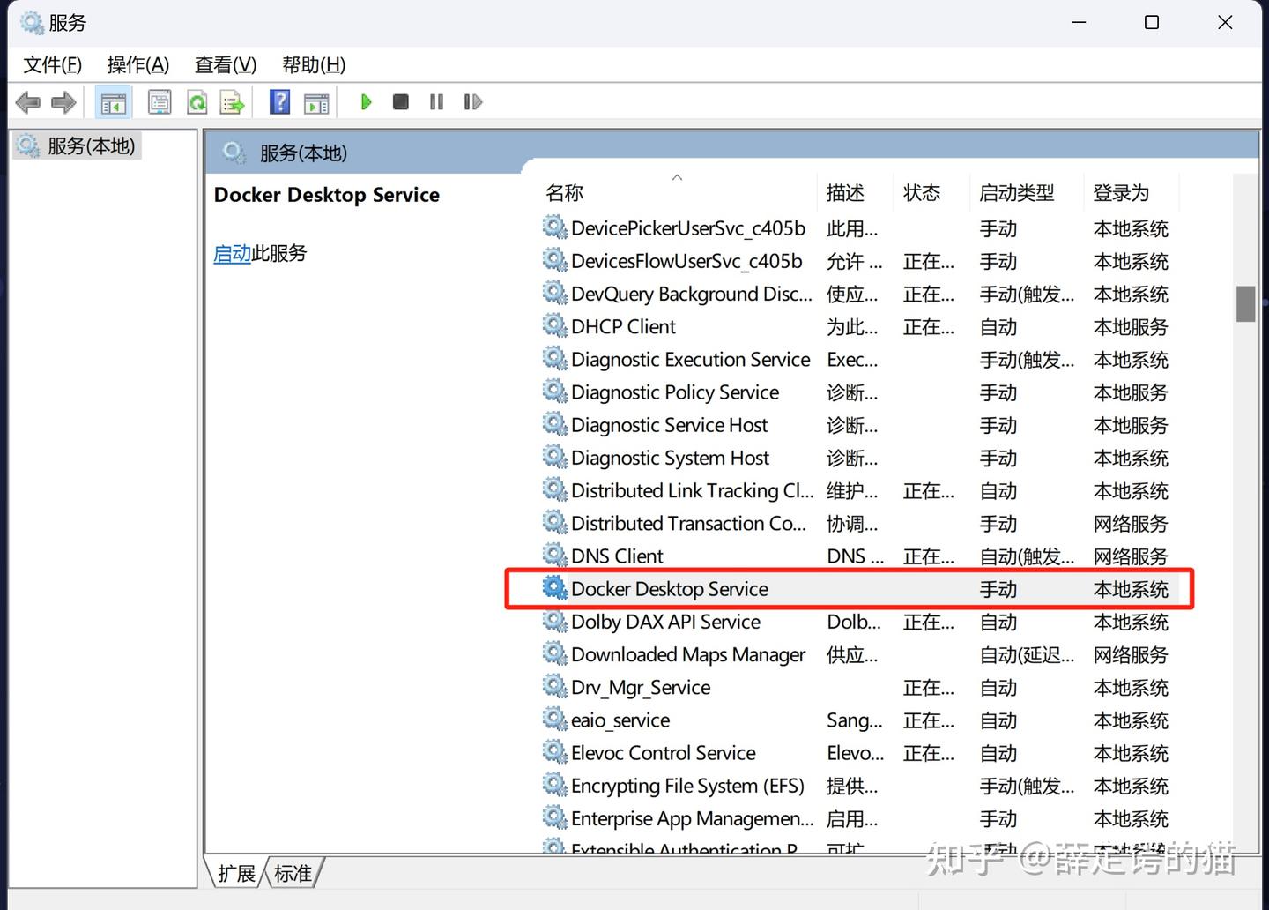Toggle the Show/Hide Console Tree icon
The height and width of the screenshot is (910, 1269).
(x=113, y=101)
